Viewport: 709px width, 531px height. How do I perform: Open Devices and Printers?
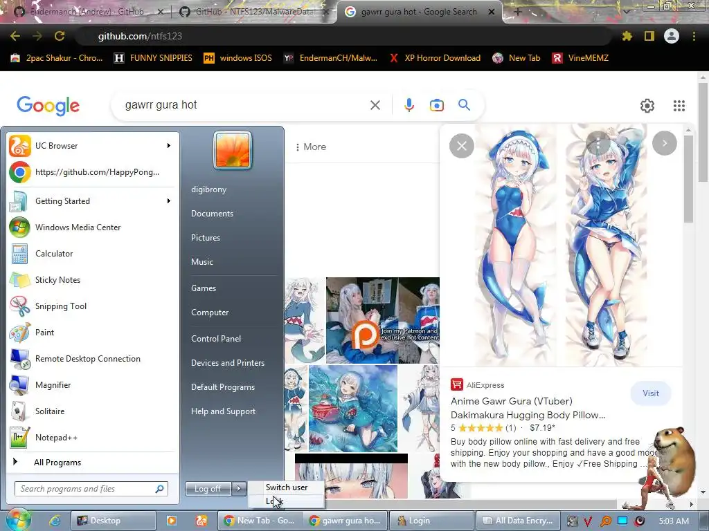227,362
